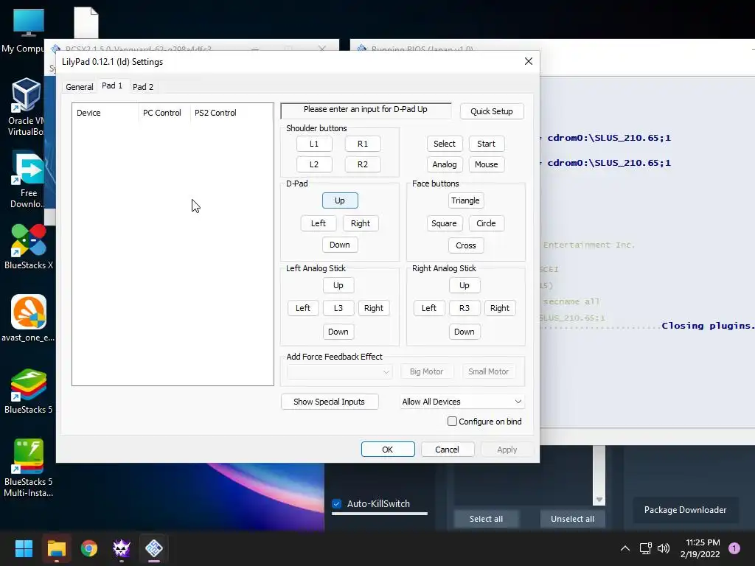
Task: Bind the Start button
Action: coord(487,144)
